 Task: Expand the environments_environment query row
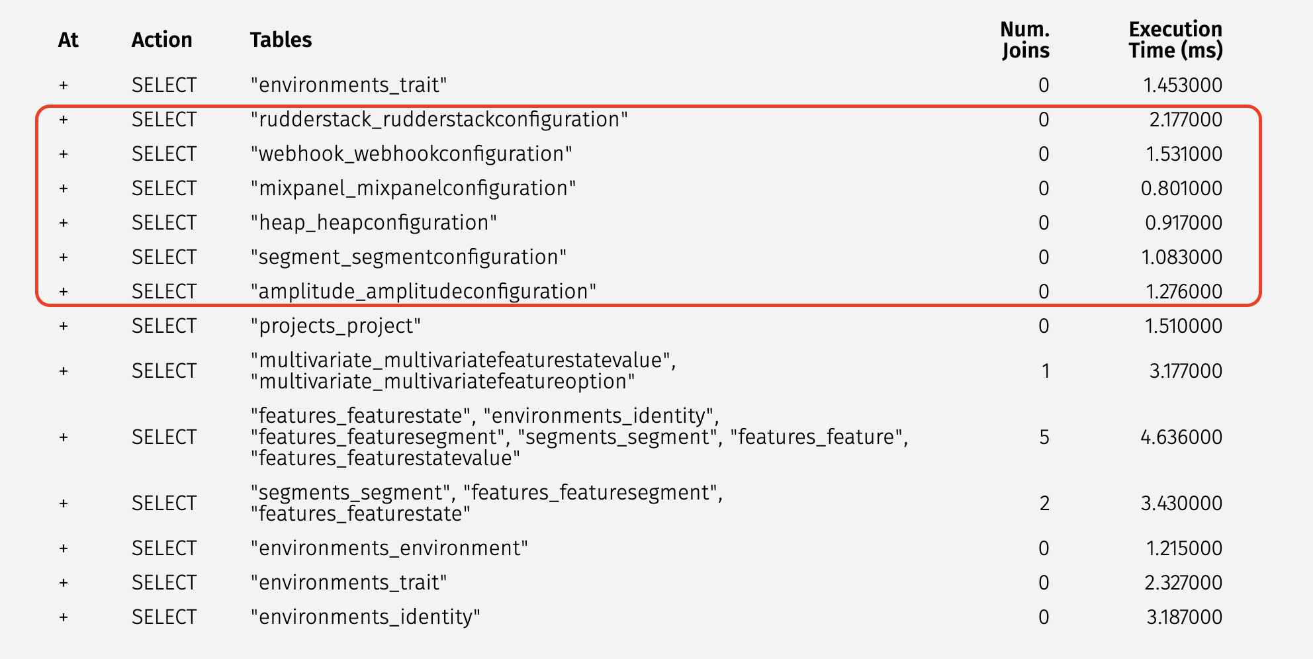64,549
